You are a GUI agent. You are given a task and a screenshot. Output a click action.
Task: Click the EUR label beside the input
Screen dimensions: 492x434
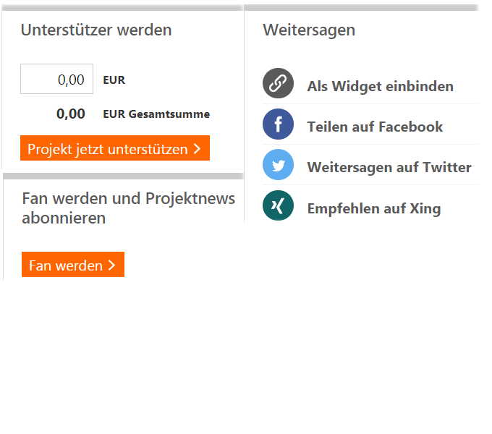(x=114, y=80)
